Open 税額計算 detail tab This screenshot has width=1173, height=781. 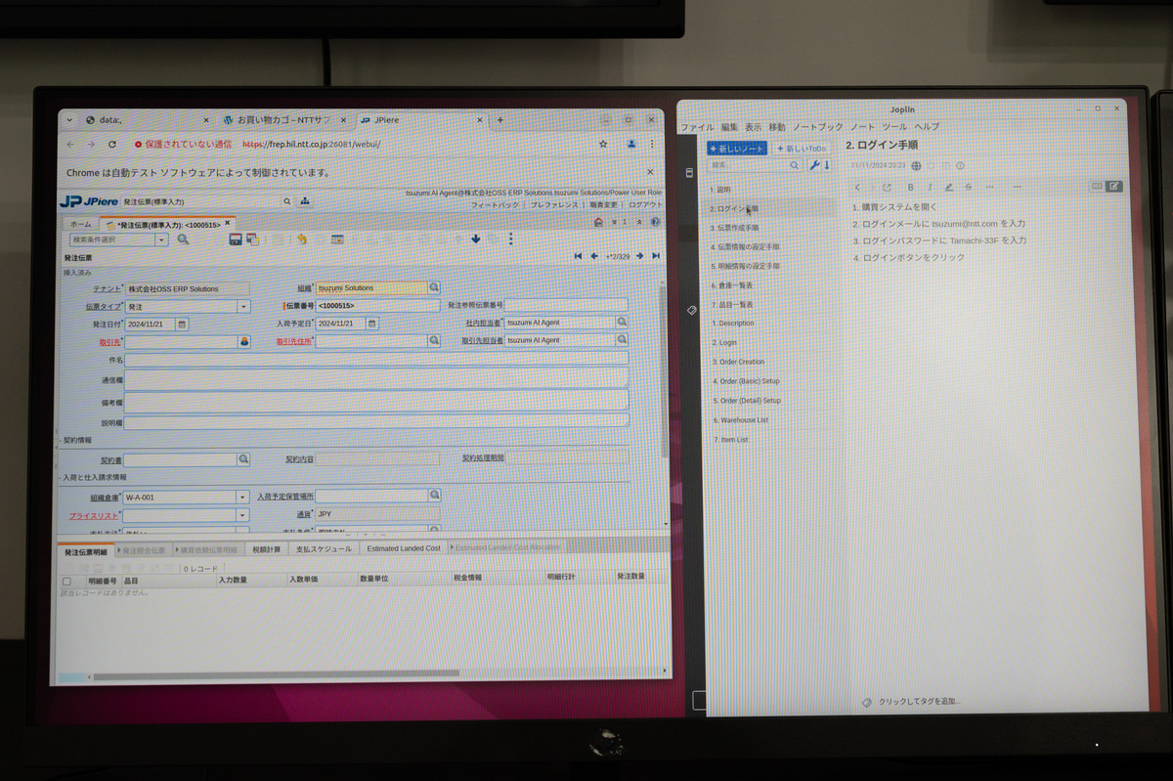pyautogui.click(x=266, y=549)
